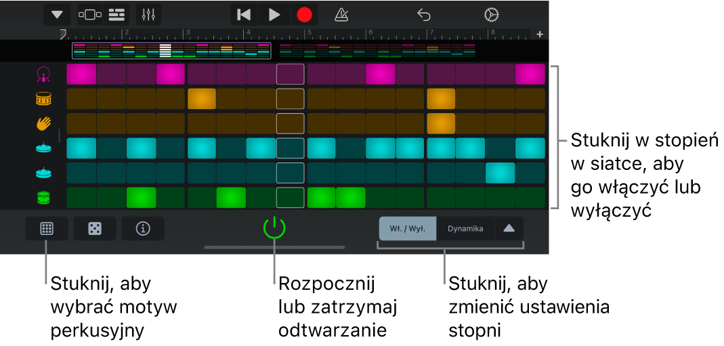Open the info inspector button
The width and height of the screenshot is (724, 346).
[143, 229]
